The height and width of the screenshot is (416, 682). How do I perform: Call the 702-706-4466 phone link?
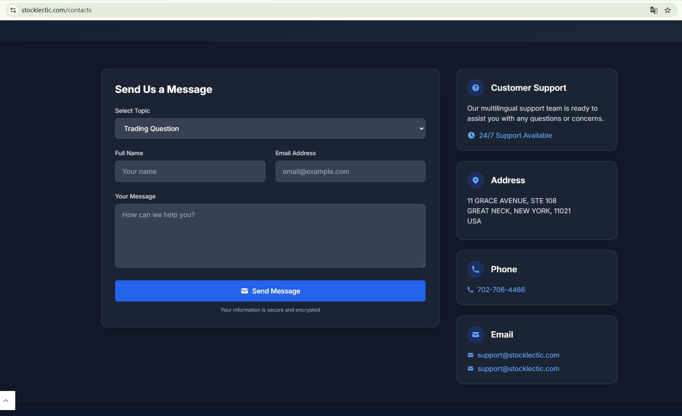click(x=501, y=290)
